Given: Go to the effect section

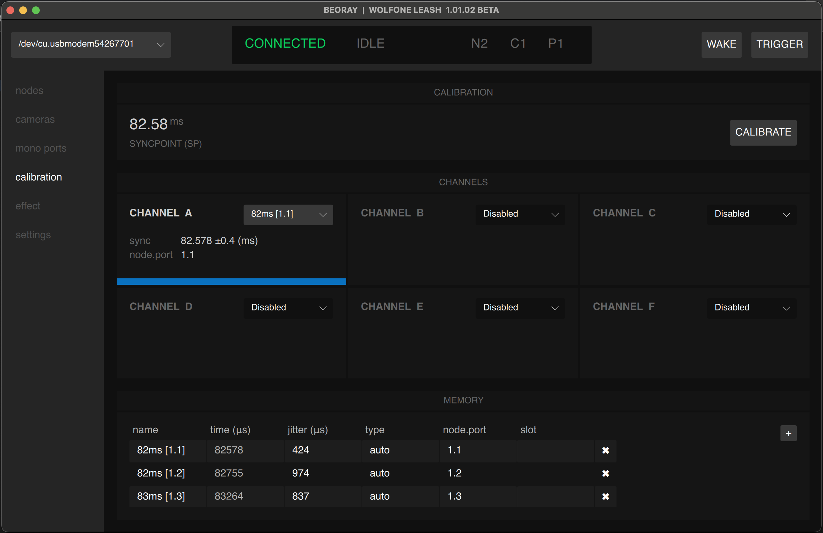Looking at the screenshot, I should click(x=28, y=206).
